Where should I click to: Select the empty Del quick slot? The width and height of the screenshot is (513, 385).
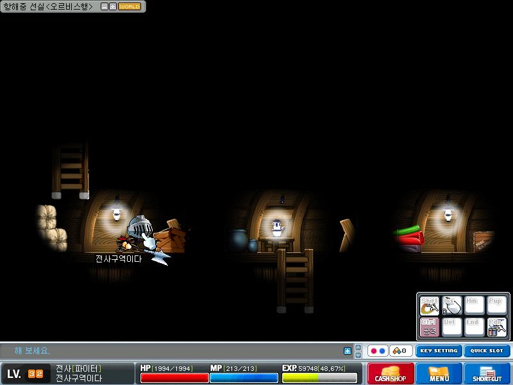[452, 327]
